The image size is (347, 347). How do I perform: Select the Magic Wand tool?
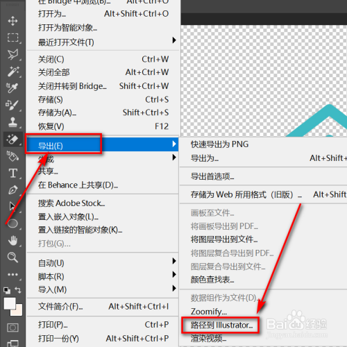(x=12, y=71)
